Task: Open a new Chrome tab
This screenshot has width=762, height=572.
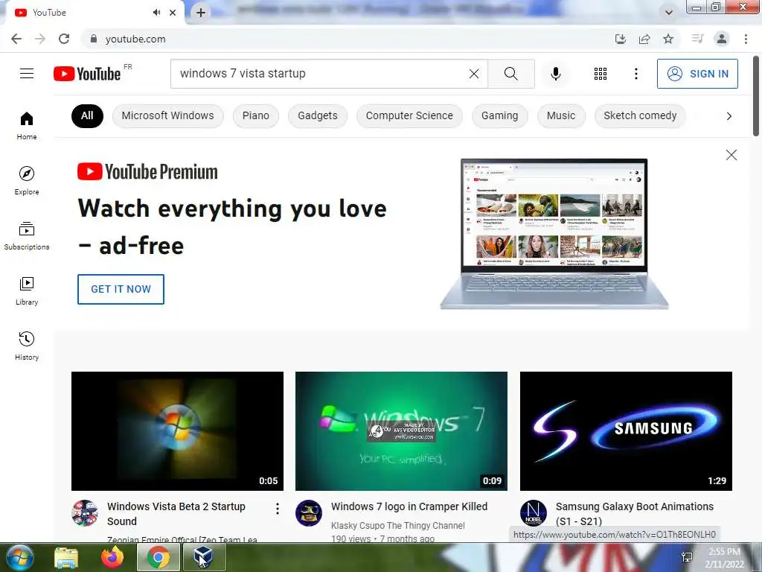Action: coord(201,13)
